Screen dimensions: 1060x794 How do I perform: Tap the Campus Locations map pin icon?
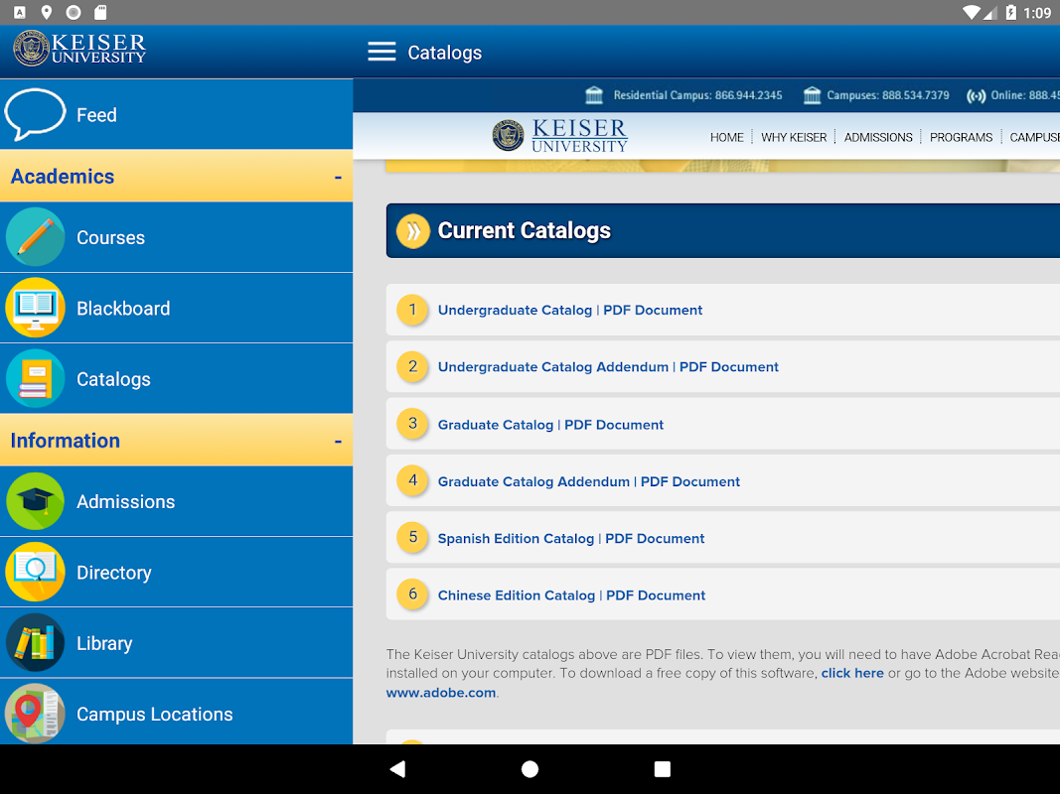pos(35,713)
